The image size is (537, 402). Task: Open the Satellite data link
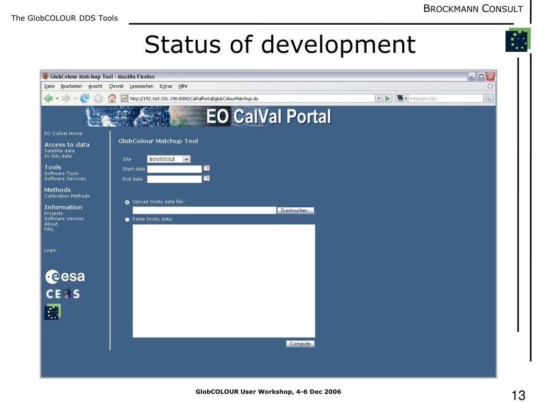[59, 151]
